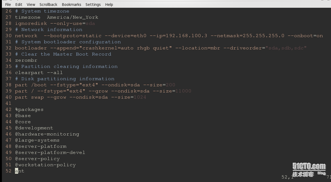Open the Settings menu
The image size is (331, 182).
click(93, 5)
